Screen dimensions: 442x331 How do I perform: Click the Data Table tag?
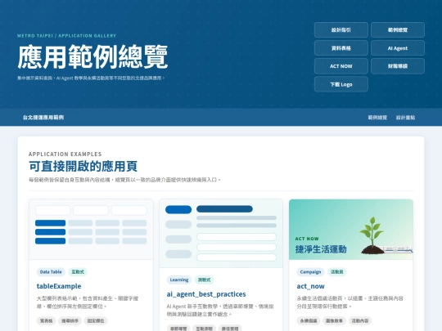point(51,272)
